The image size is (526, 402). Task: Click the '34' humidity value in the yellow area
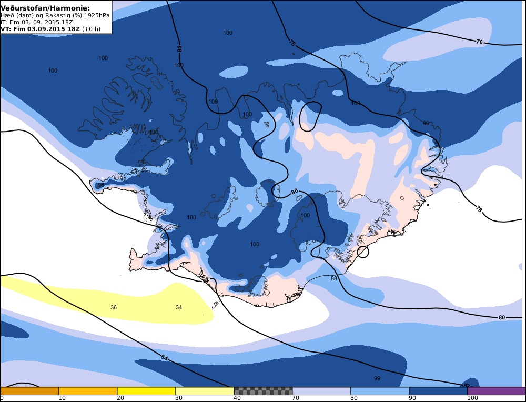tap(179, 307)
